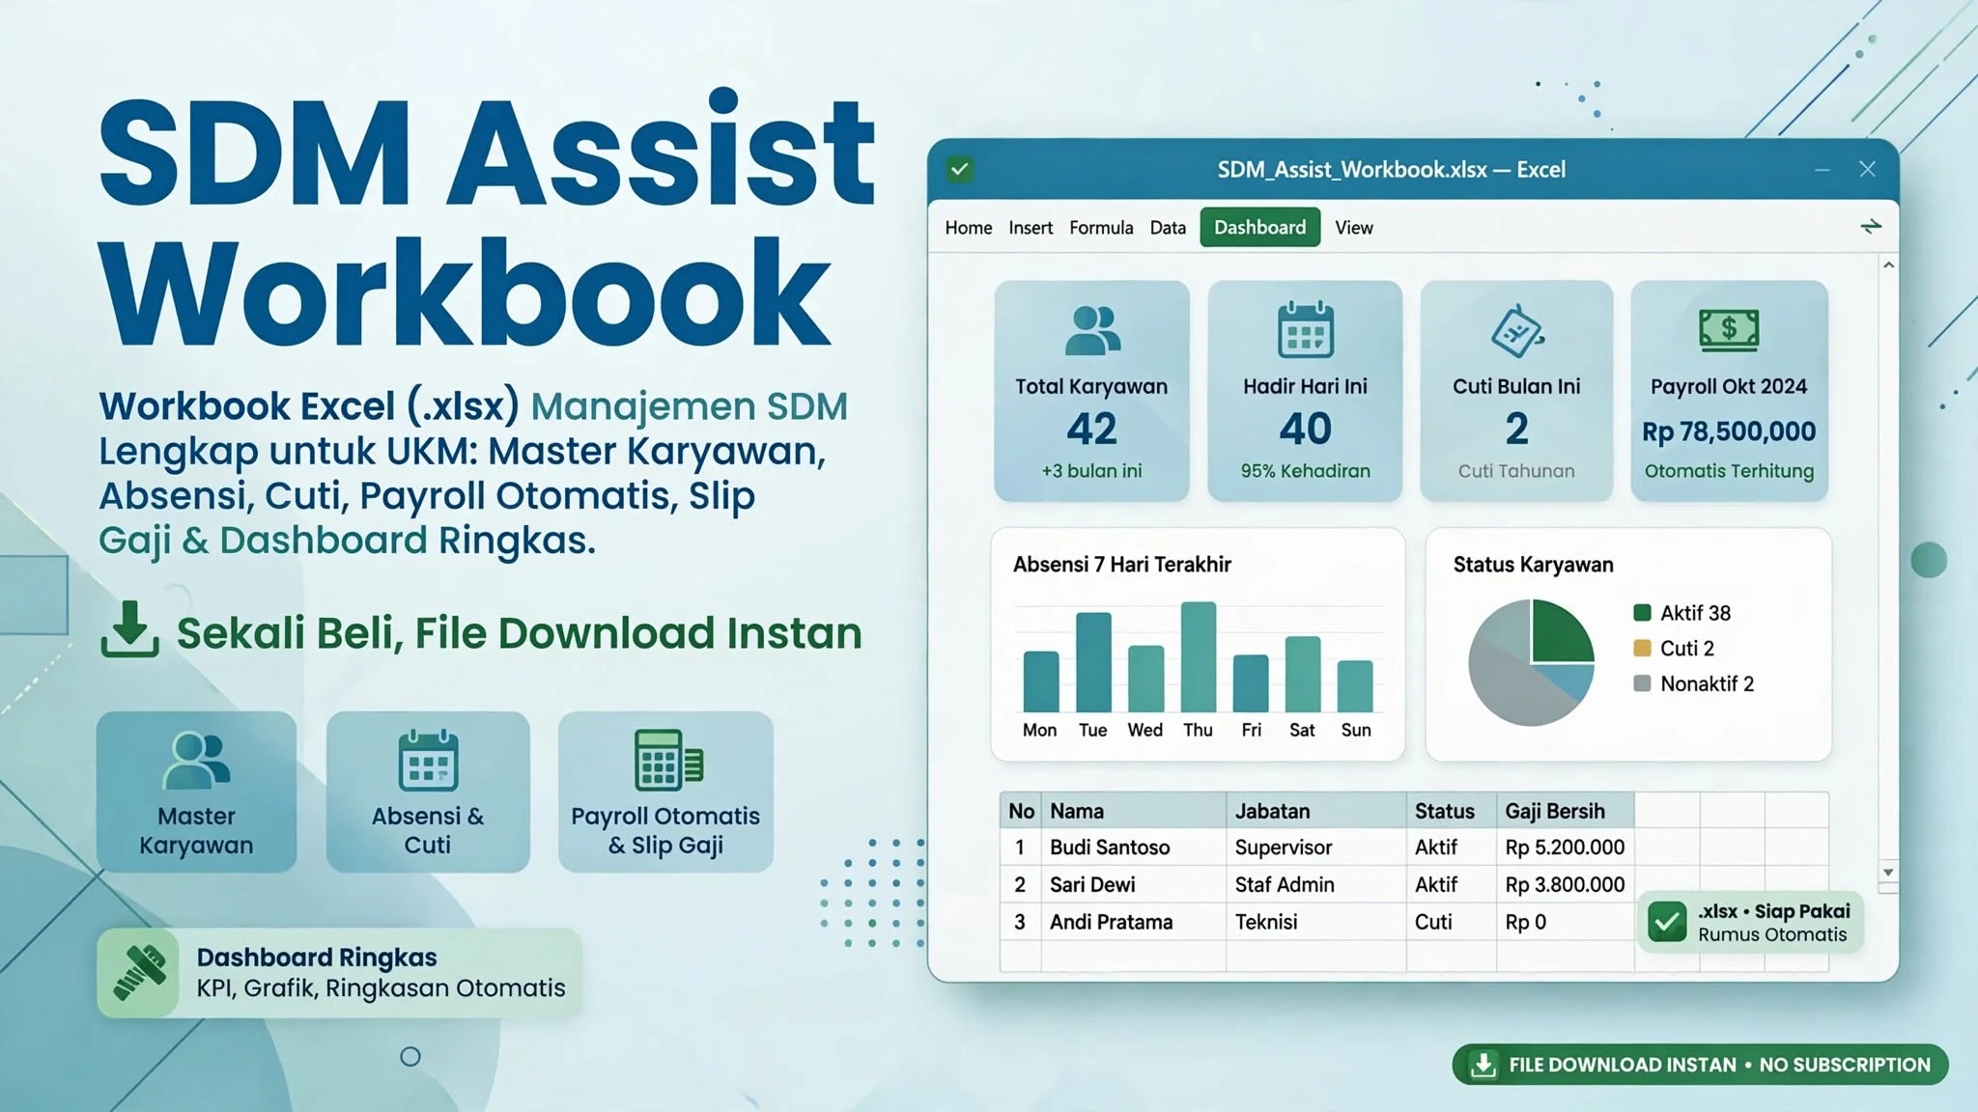The image size is (1978, 1112).
Task: Click the money bill icon on Payroll card
Action: [x=1729, y=330]
